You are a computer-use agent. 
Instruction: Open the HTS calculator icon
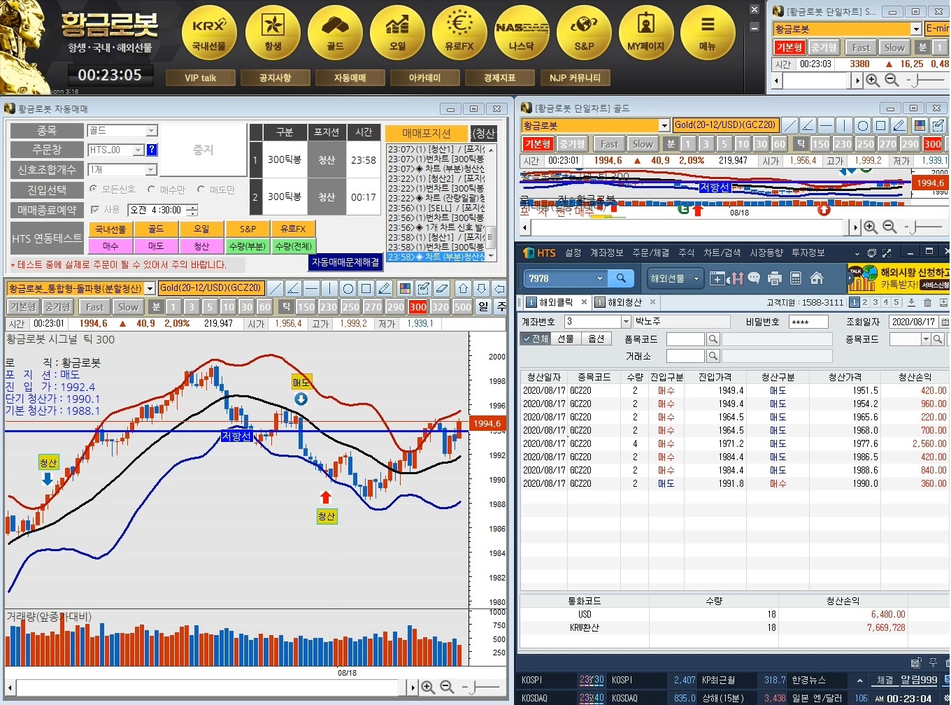tap(795, 278)
